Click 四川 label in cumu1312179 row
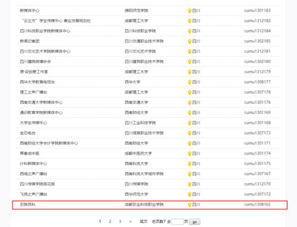The height and width of the screenshot is (227, 297). [196, 72]
